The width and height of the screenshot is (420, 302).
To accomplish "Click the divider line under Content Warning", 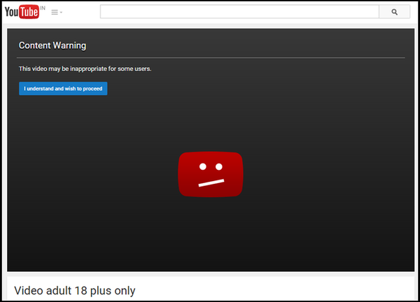I will [x=211, y=57].
